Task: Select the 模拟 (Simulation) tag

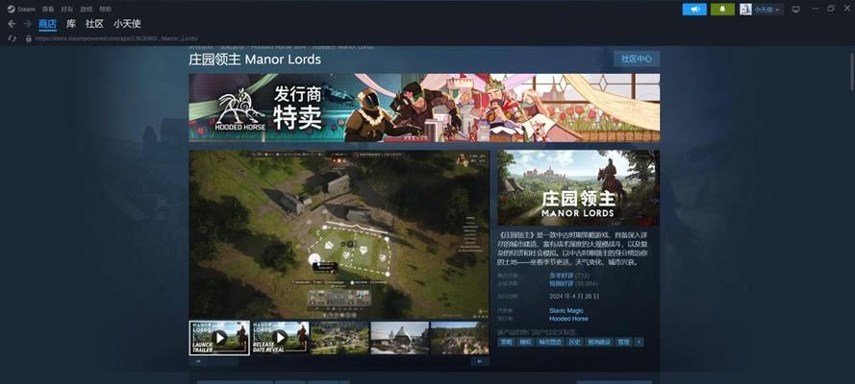Action: pyautogui.click(x=524, y=342)
